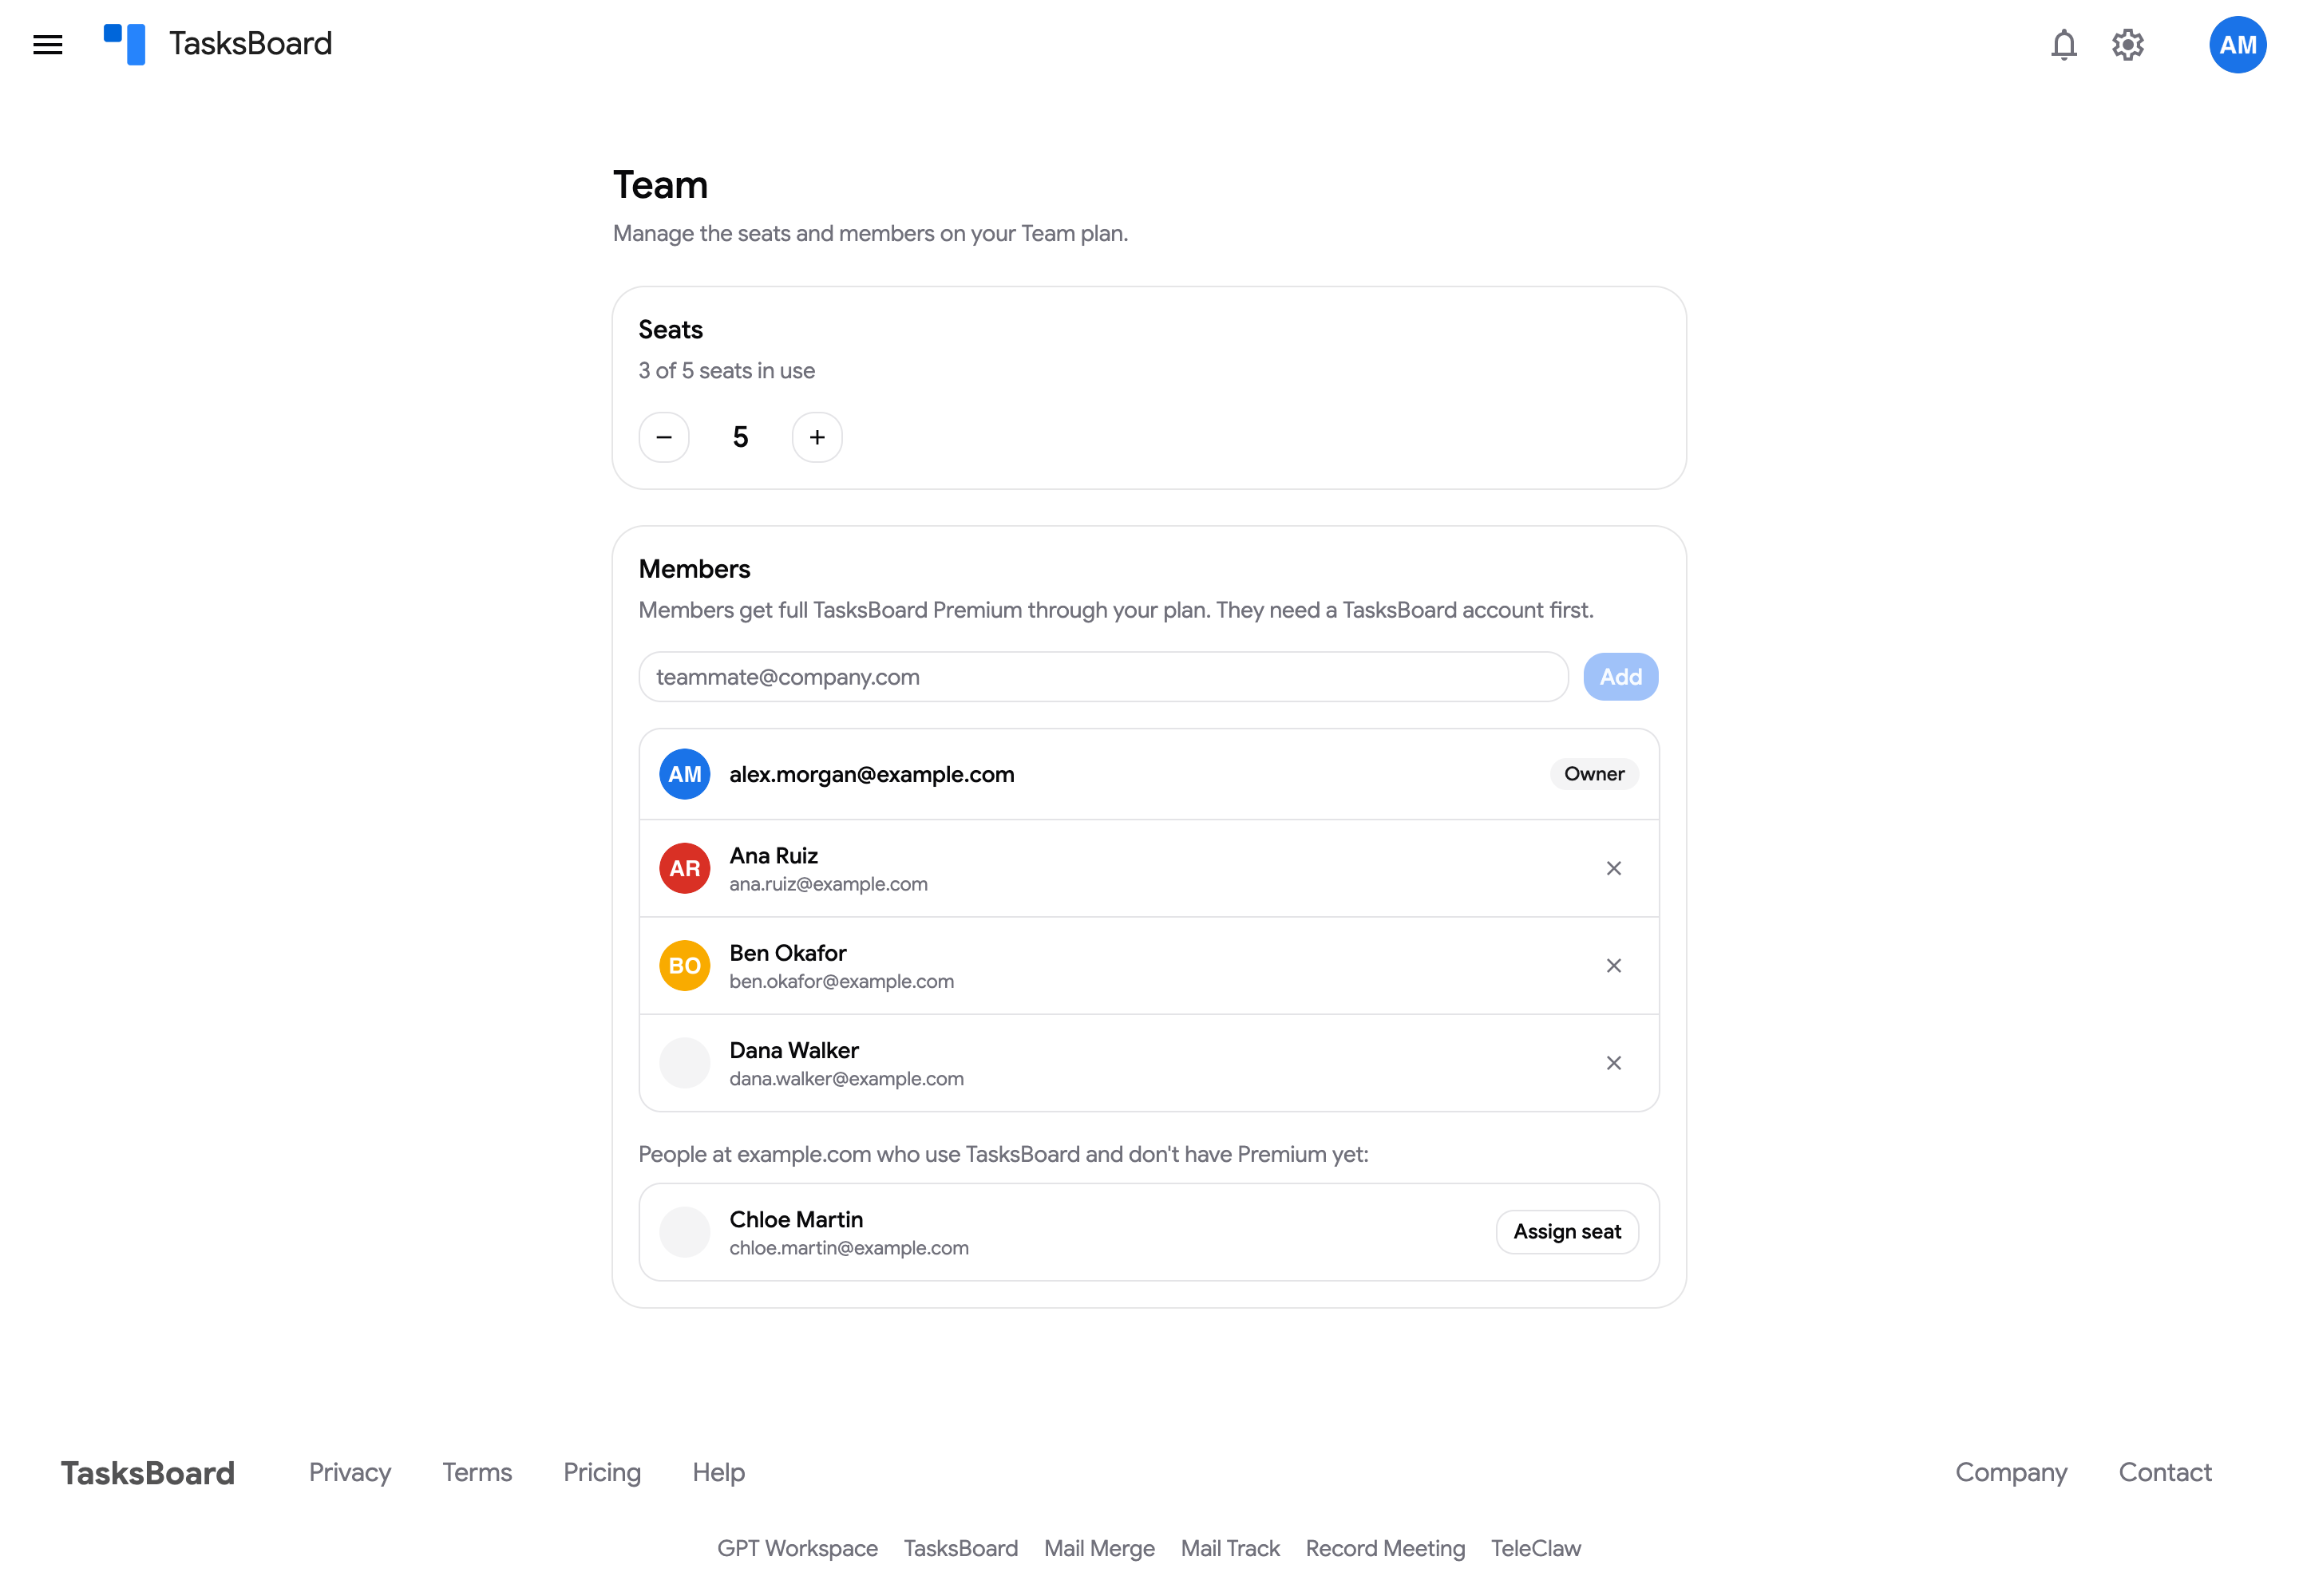Click the Owner badge
The height and width of the screenshot is (1596, 2299).
(x=1593, y=774)
